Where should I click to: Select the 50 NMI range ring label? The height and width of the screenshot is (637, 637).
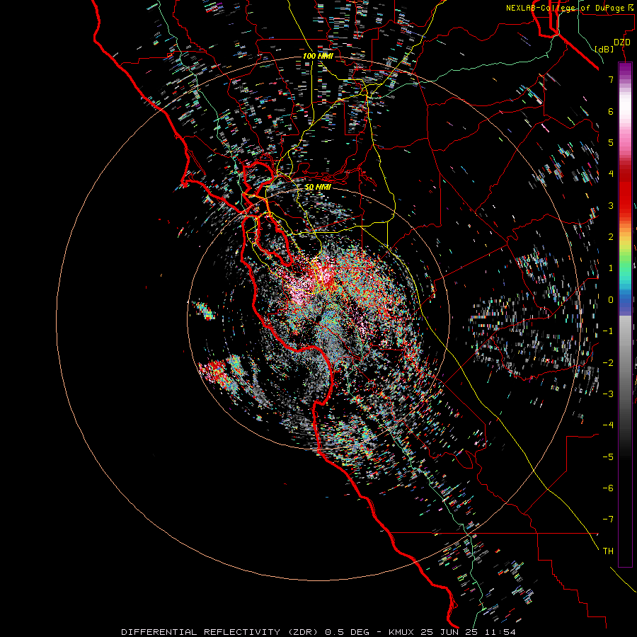[x=318, y=188]
